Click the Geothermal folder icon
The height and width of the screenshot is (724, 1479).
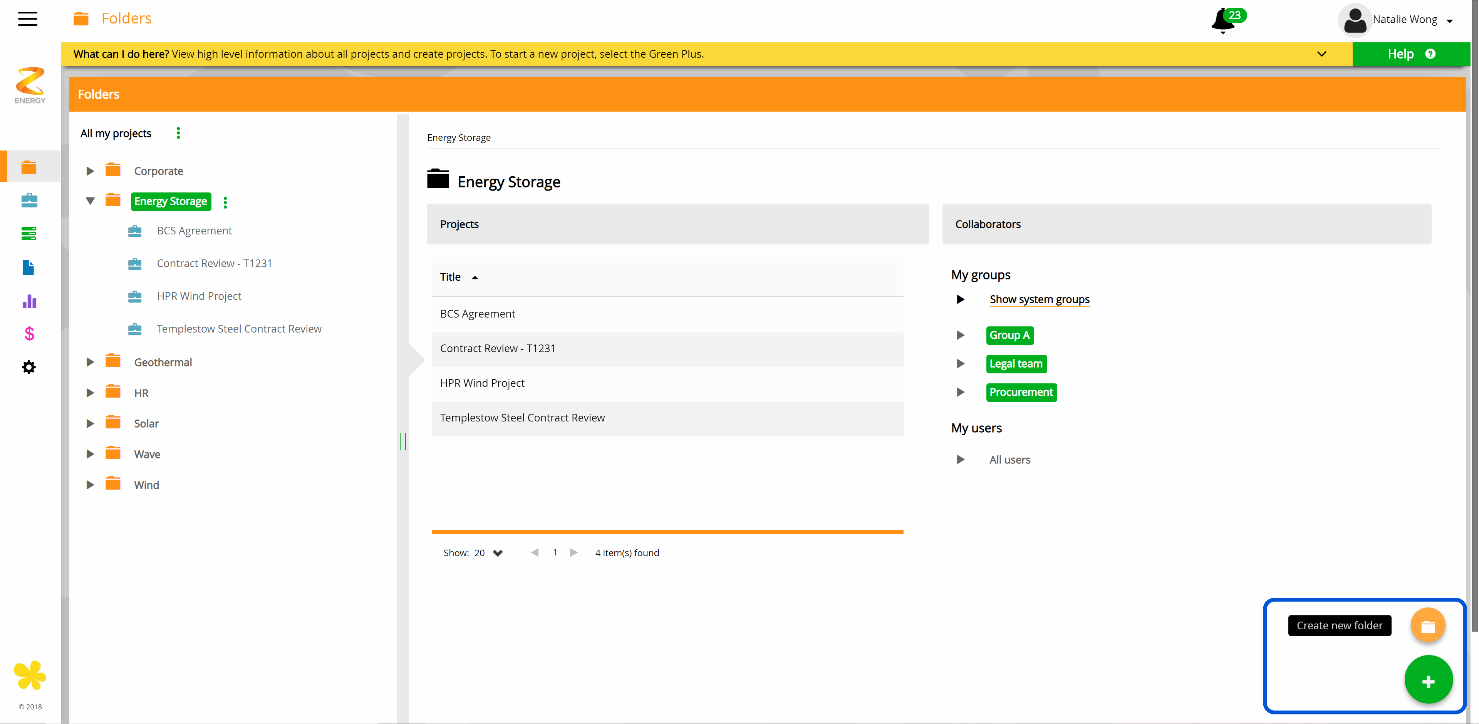(113, 361)
